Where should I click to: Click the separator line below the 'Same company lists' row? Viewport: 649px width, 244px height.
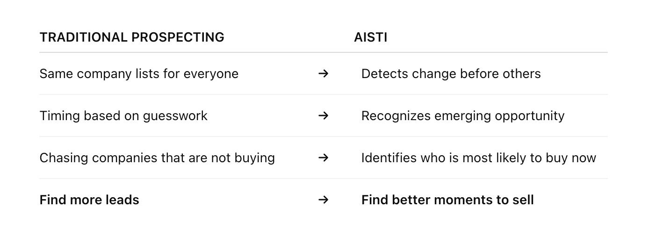[324, 94]
